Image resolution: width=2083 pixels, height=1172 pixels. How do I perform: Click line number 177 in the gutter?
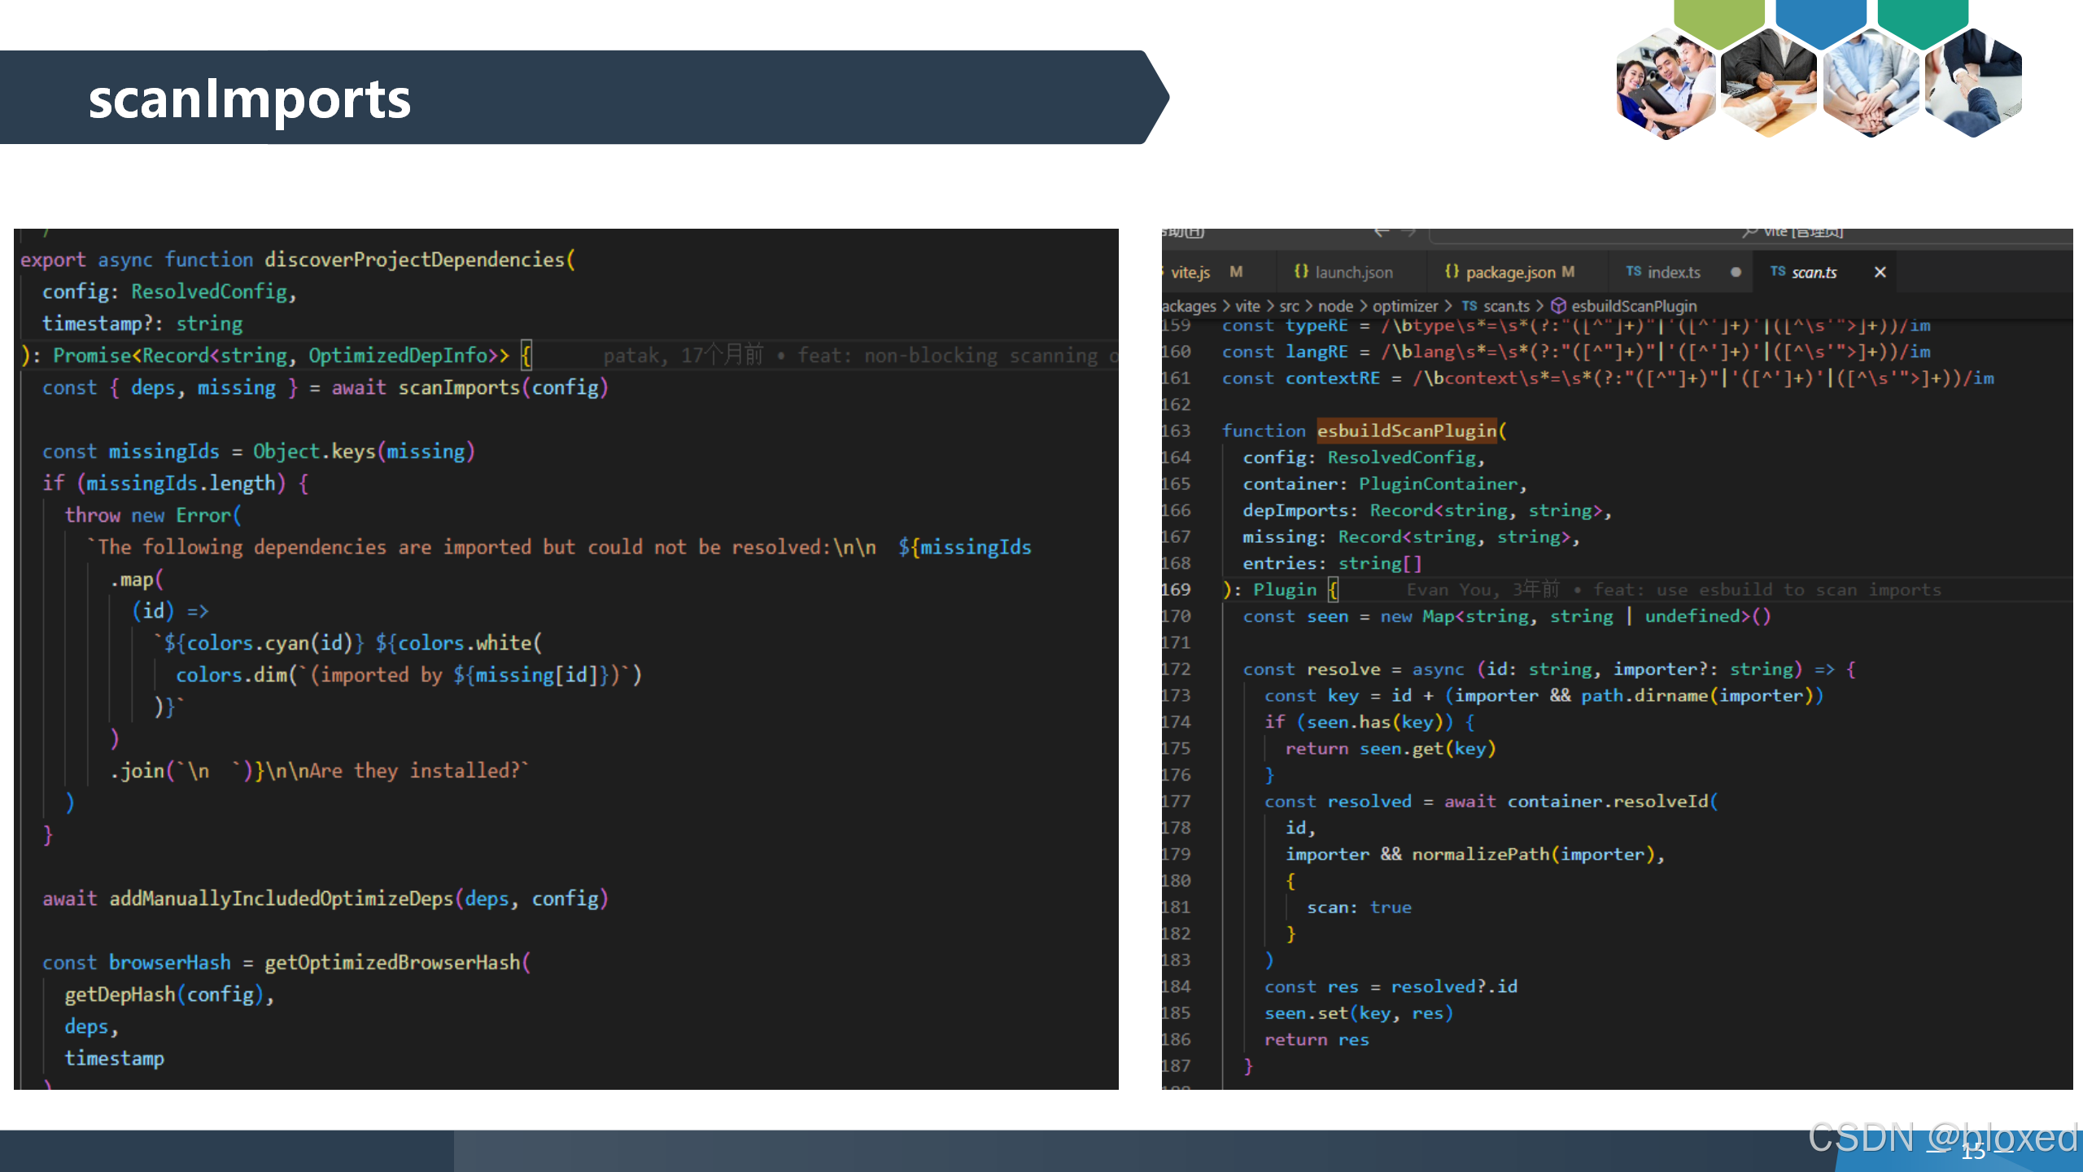click(1176, 801)
